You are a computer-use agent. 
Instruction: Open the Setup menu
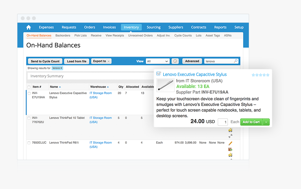pyautogui.click(x=239, y=27)
